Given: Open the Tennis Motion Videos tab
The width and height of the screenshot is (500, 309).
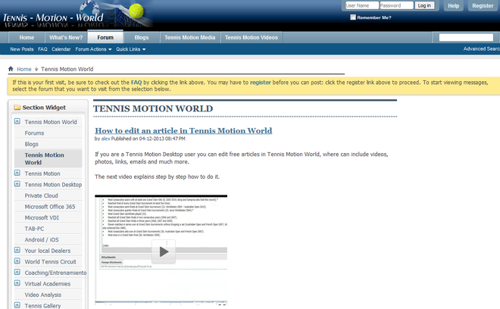Looking at the screenshot, I should tap(252, 37).
